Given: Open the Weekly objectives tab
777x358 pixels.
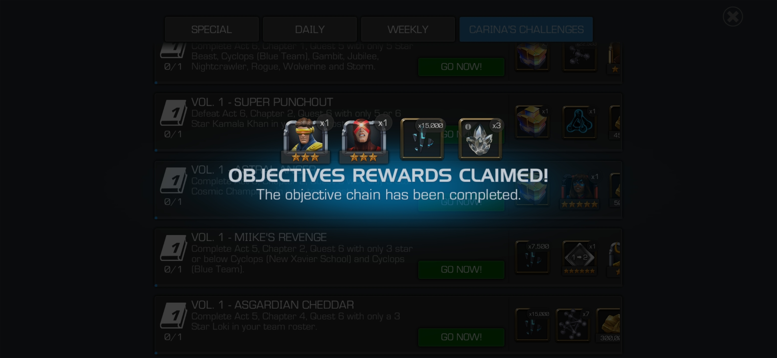Looking at the screenshot, I should coord(408,30).
